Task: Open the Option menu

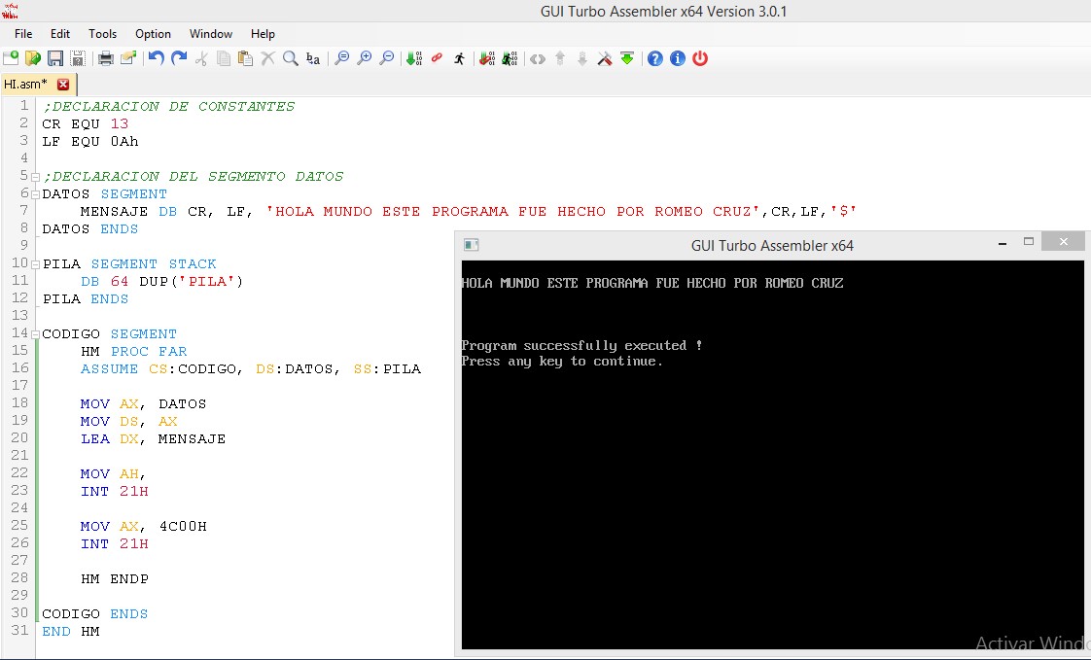Action: pyautogui.click(x=153, y=34)
